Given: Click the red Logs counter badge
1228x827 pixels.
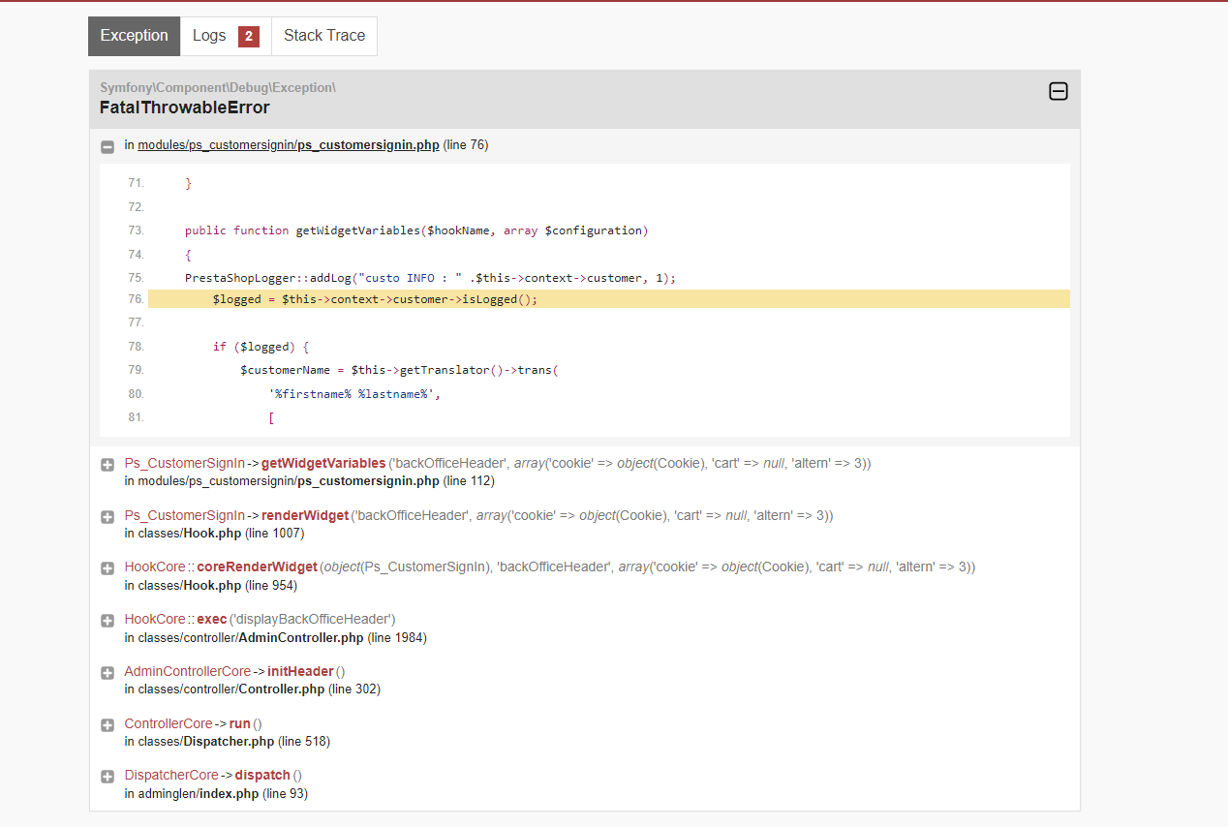Looking at the screenshot, I should pos(249,35).
